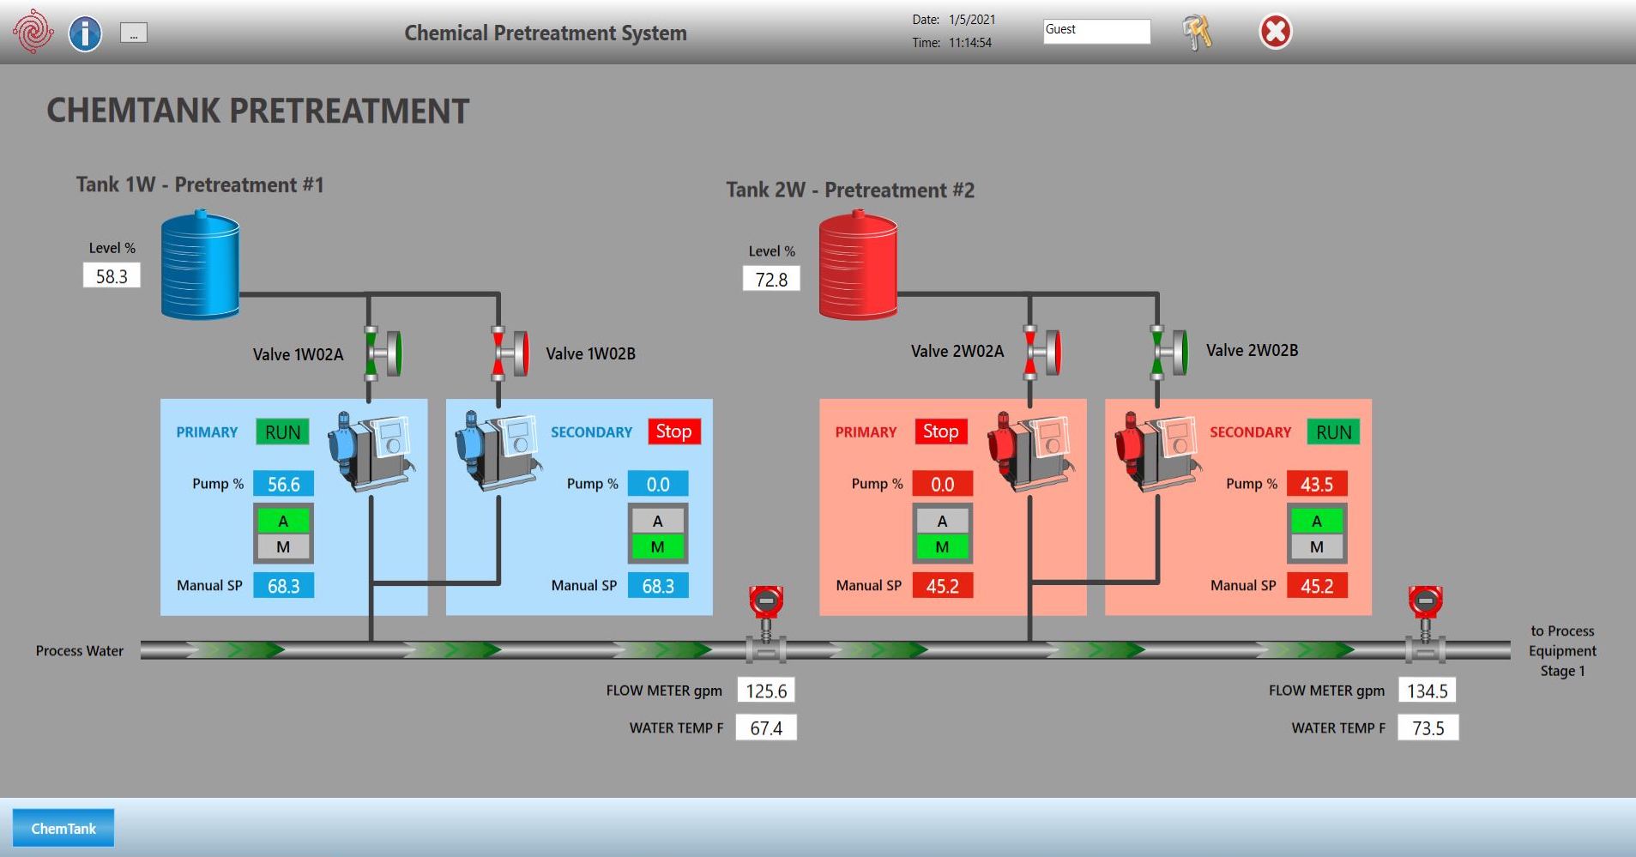The width and height of the screenshot is (1636, 857).
Task: Click the Guest user name field
Action: pyautogui.click(x=1096, y=31)
